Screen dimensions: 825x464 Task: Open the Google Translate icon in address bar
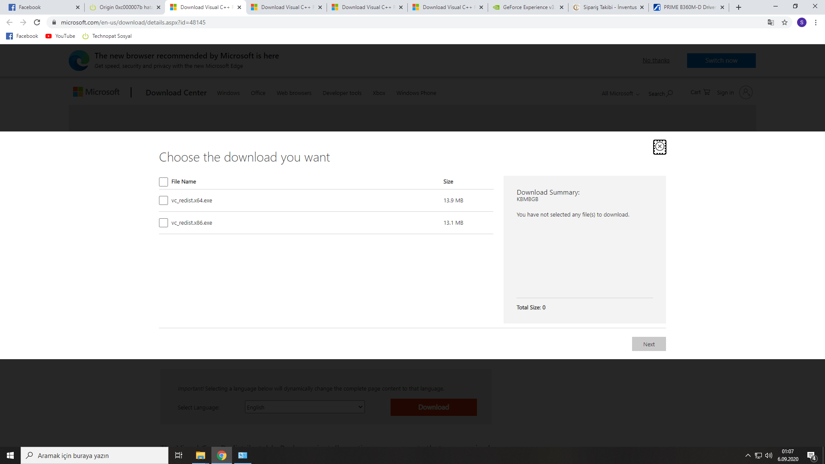pyautogui.click(x=771, y=22)
